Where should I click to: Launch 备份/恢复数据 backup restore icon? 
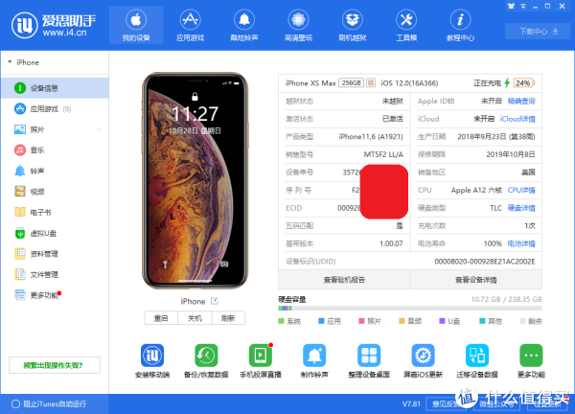click(206, 356)
